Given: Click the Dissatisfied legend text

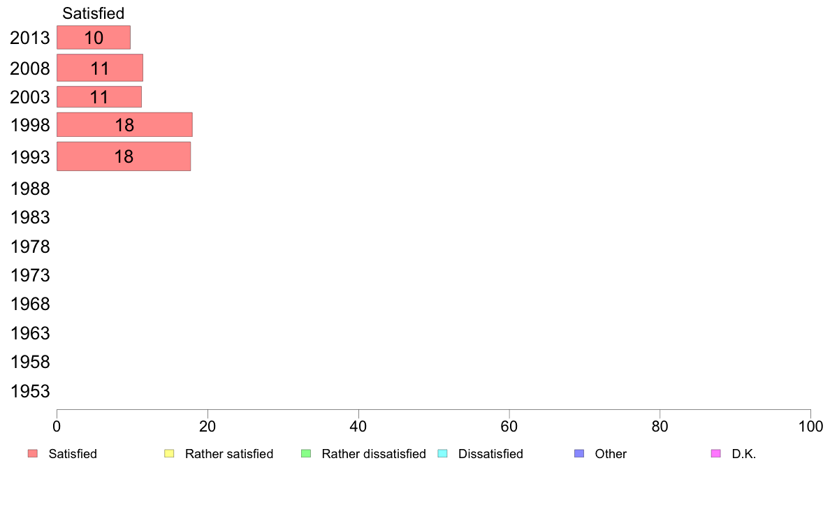Looking at the screenshot, I should [x=490, y=454].
